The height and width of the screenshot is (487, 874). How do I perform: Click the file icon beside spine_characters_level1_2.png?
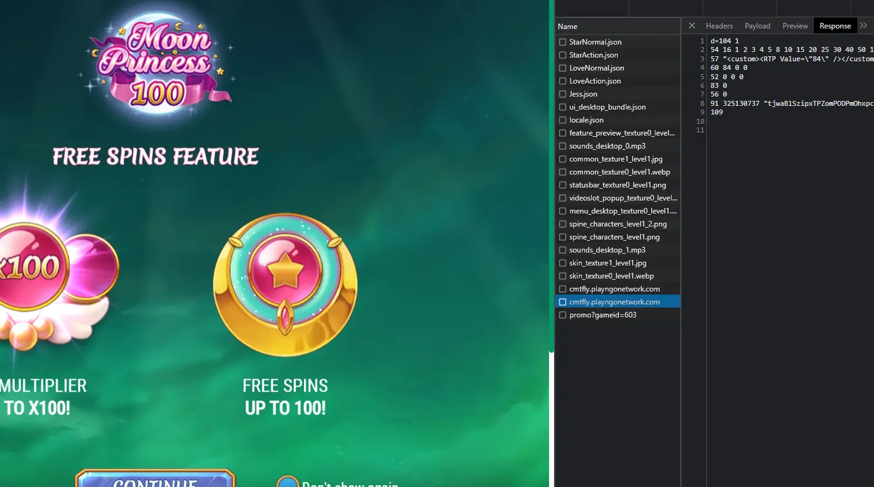(x=563, y=224)
